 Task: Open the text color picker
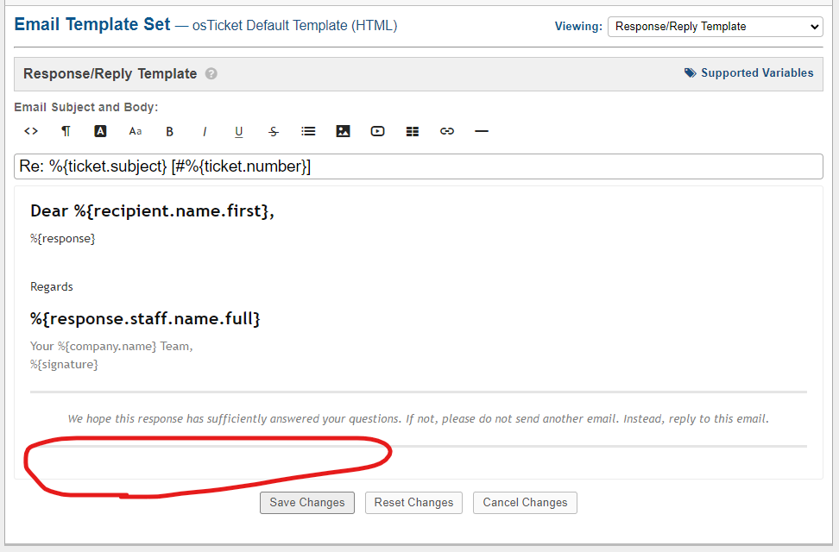(x=100, y=131)
